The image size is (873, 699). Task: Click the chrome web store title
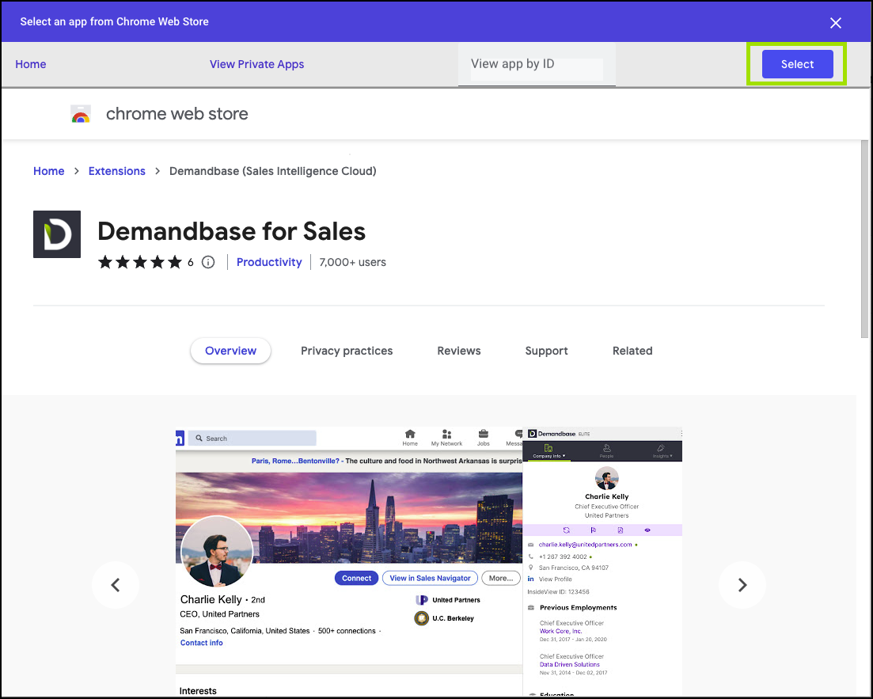point(177,114)
